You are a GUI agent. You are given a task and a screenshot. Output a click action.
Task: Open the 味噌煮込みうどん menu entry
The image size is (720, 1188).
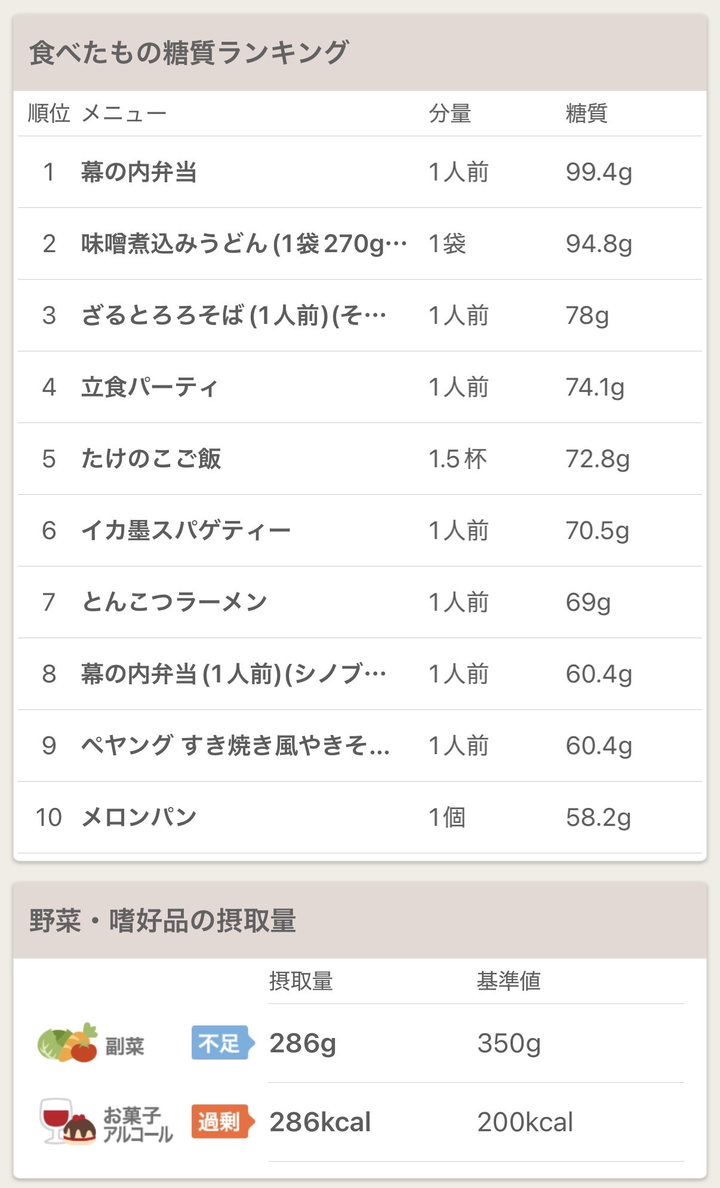[x=244, y=244]
